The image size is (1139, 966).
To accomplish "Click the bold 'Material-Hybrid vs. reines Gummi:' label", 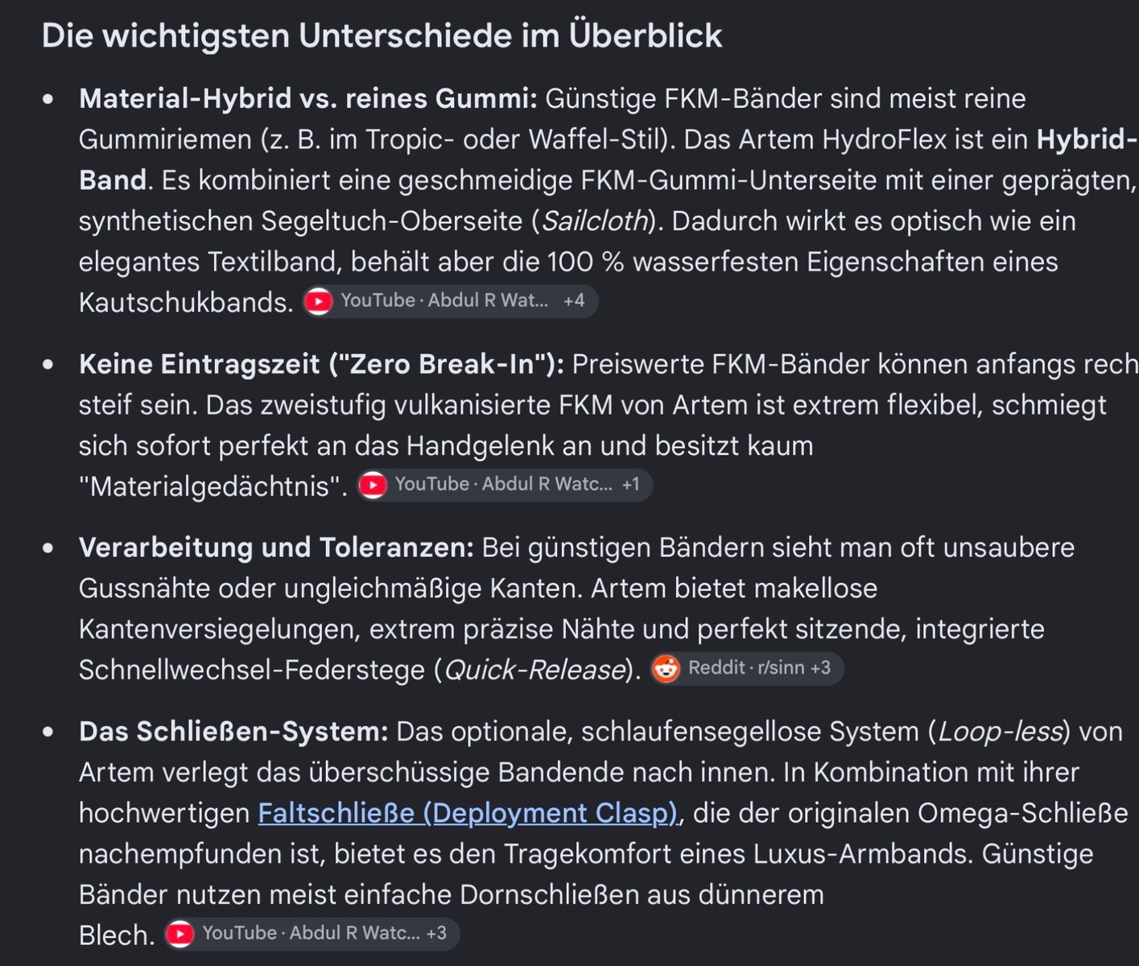I will [x=307, y=98].
